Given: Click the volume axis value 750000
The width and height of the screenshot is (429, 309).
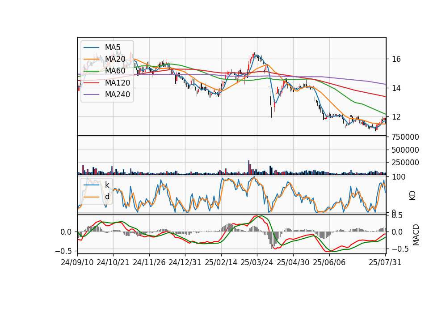Looking at the screenshot, I should pos(405,137).
